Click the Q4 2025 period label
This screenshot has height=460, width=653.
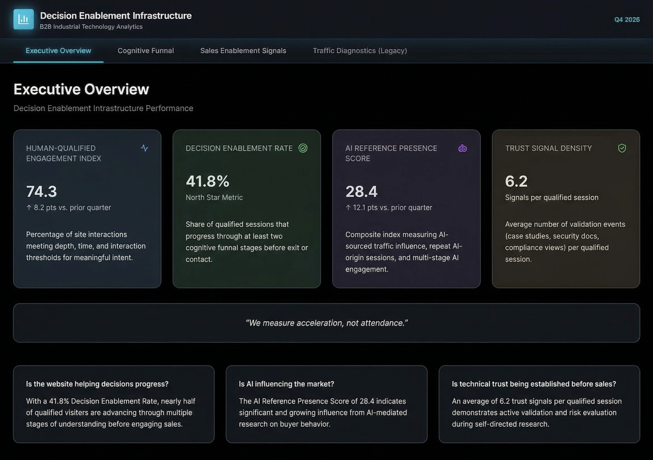[x=627, y=19]
